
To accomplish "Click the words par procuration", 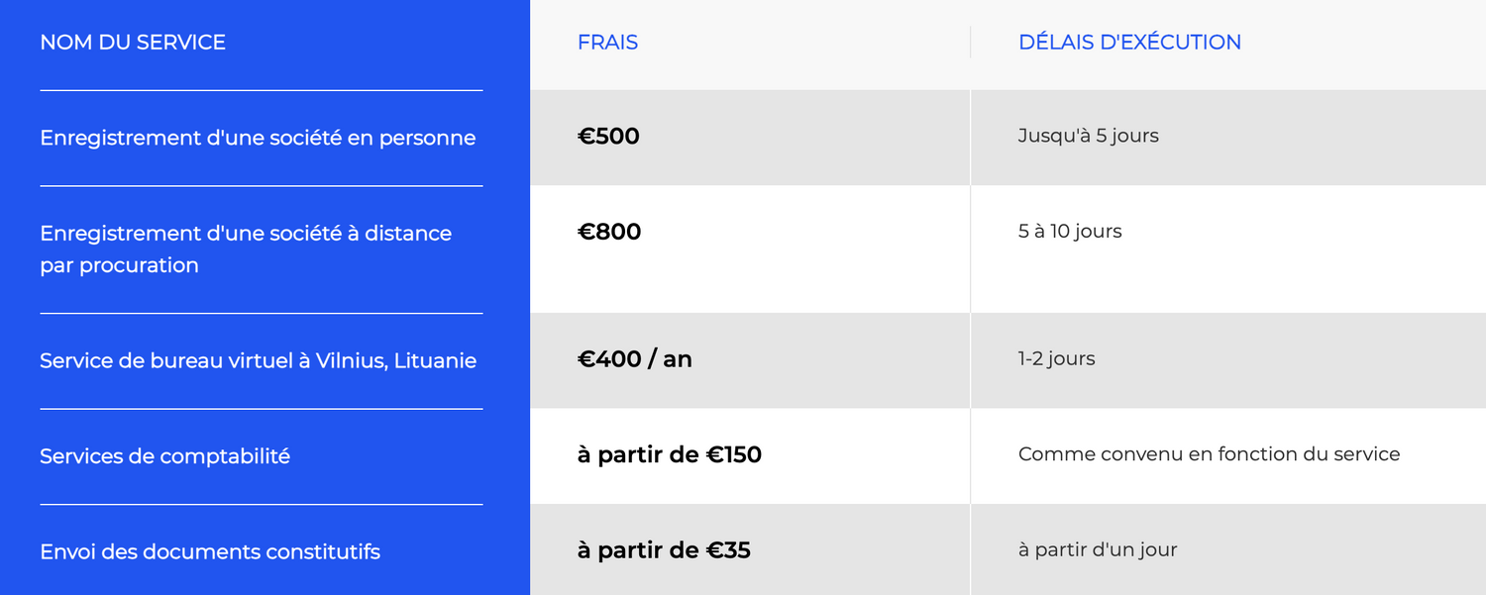I will tap(119, 265).
